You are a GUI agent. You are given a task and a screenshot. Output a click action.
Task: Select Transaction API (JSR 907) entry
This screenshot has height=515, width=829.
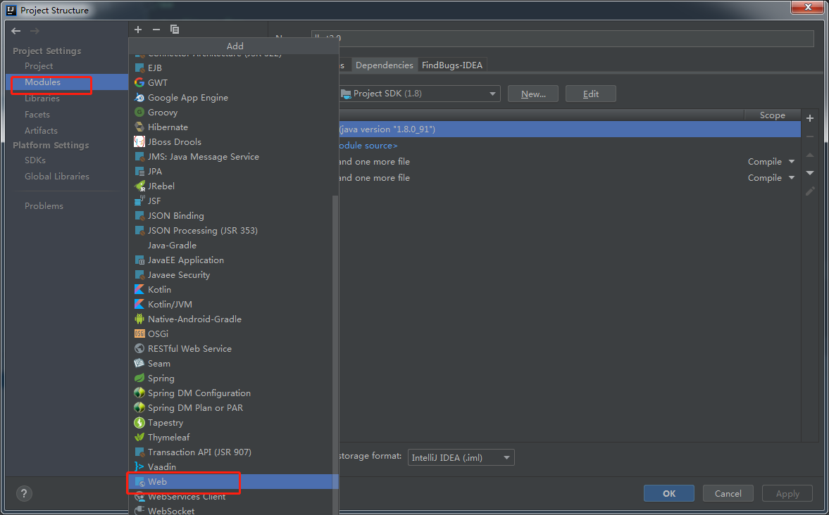tap(233, 452)
